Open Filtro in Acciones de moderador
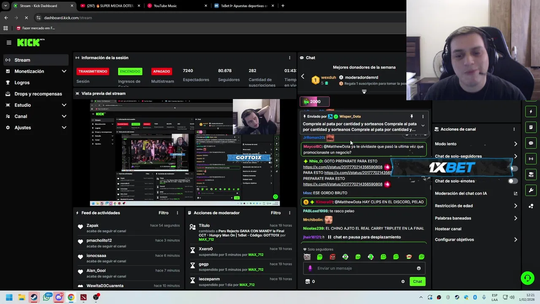Viewport: 540px width, 304px height. (275, 213)
